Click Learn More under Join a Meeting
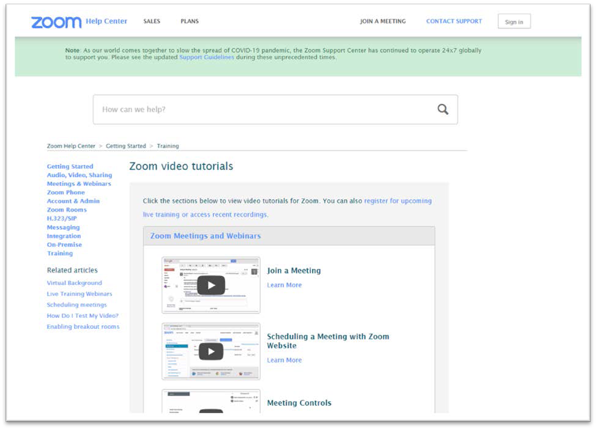Image resolution: width=596 pixels, height=429 pixels. click(285, 285)
